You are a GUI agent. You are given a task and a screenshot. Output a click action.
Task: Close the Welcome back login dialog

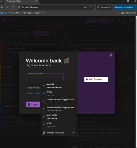[111, 55]
